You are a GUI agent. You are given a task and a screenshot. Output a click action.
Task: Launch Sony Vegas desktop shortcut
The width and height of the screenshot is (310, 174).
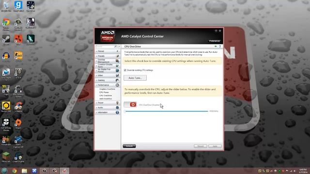point(6,74)
